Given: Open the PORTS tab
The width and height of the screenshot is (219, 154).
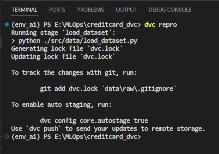Looking at the screenshot, I should pyautogui.click(x=57, y=10).
